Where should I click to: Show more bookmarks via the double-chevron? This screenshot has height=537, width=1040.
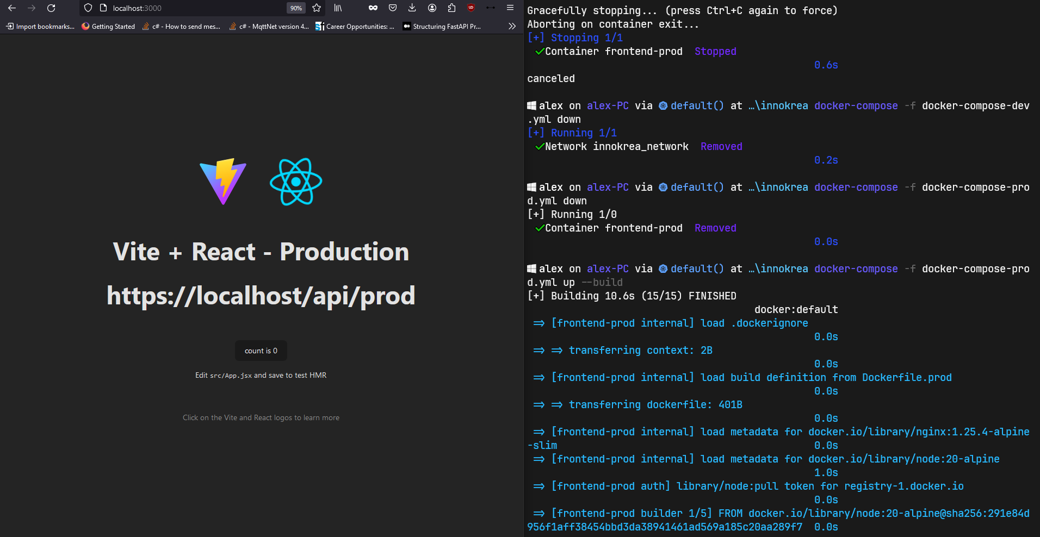click(x=512, y=26)
